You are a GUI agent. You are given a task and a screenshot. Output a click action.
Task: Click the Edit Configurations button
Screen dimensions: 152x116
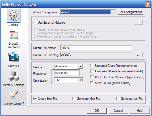point(130,12)
